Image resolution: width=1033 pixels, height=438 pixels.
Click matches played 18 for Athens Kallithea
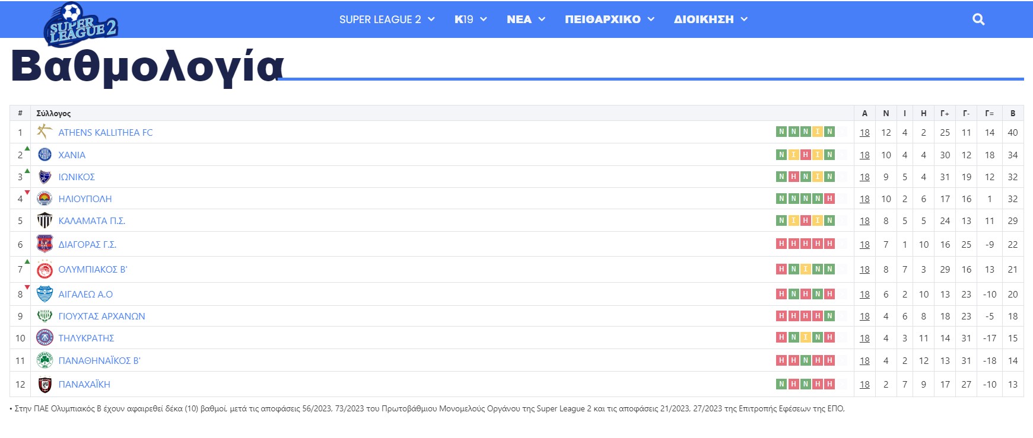(x=864, y=132)
